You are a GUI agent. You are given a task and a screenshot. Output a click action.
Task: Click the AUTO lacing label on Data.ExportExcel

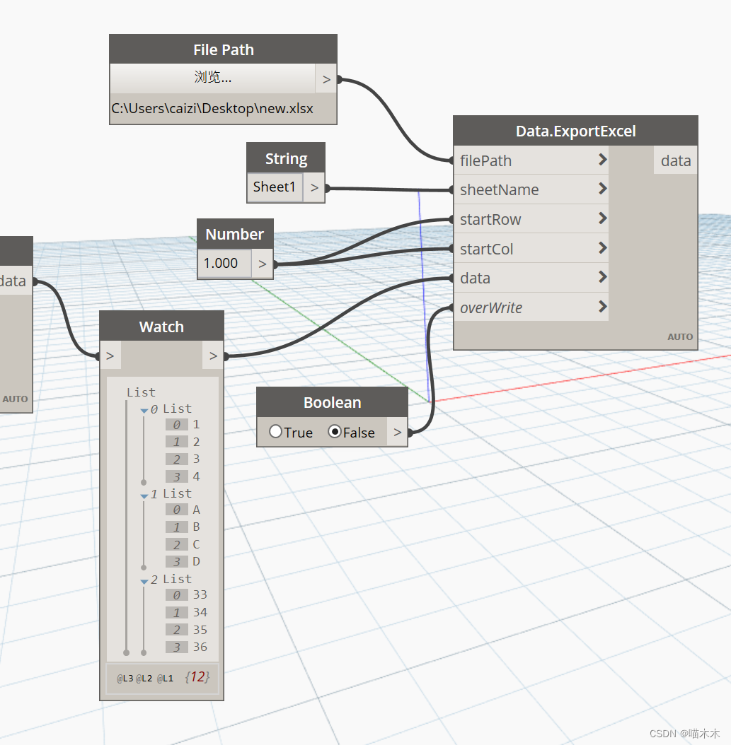680,337
